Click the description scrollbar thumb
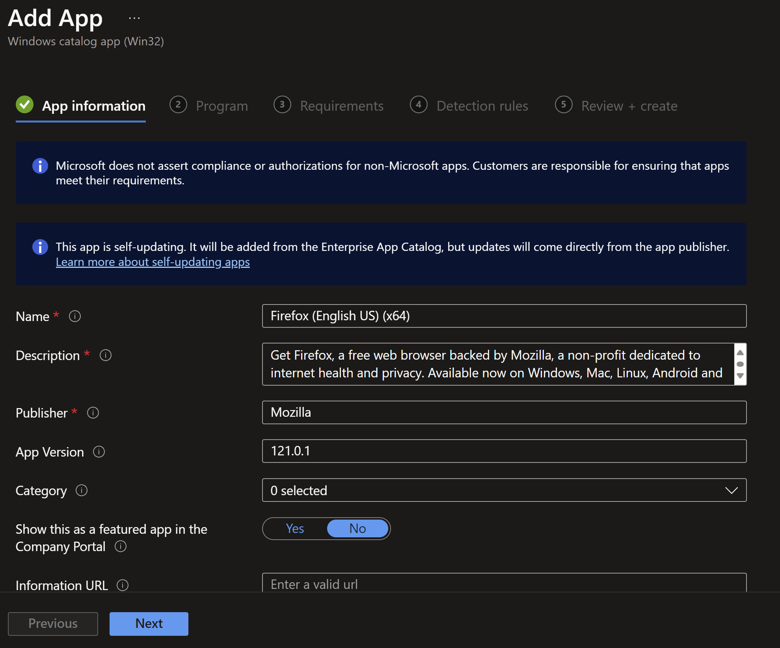Screen dimensions: 780x648 coord(740,364)
